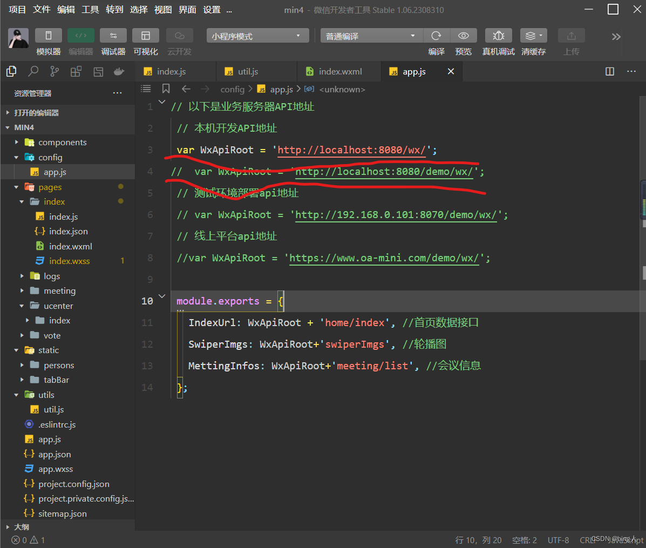This screenshot has width=646, height=548.
Task: Split the editor with split icon
Action: tap(610, 71)
